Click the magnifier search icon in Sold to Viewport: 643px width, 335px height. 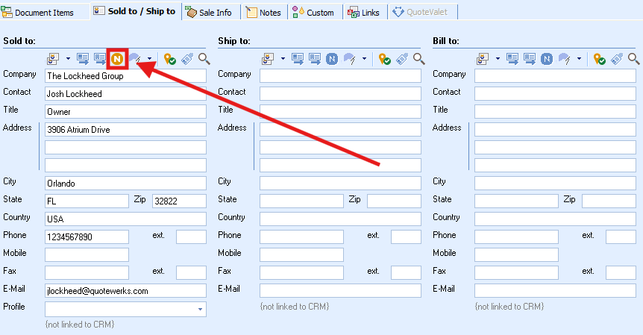204,59
